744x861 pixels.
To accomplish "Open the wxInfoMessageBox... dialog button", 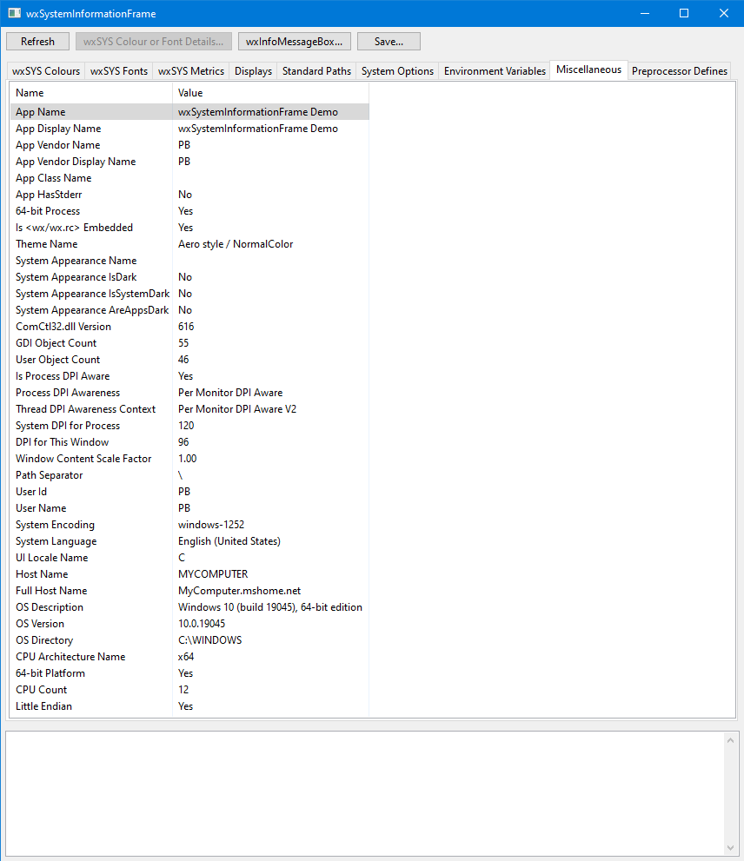I will [295, 42].
